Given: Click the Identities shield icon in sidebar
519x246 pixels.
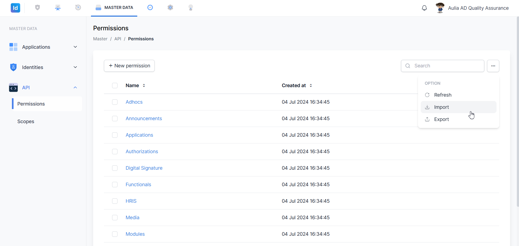Looking at the screenshot, I should coord(13,67).
